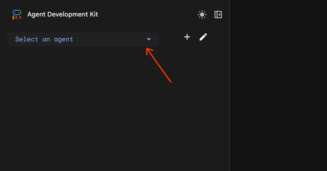The width and height of the screenshot is (327, 171).
Task: Click the Agent Development Kit title text
Action: [62, 15]
